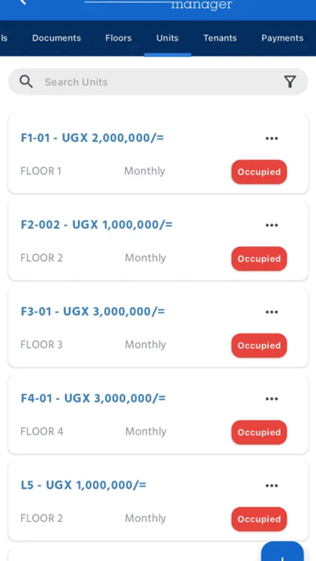Click the magnifying glass search icon

click(26, 82)
